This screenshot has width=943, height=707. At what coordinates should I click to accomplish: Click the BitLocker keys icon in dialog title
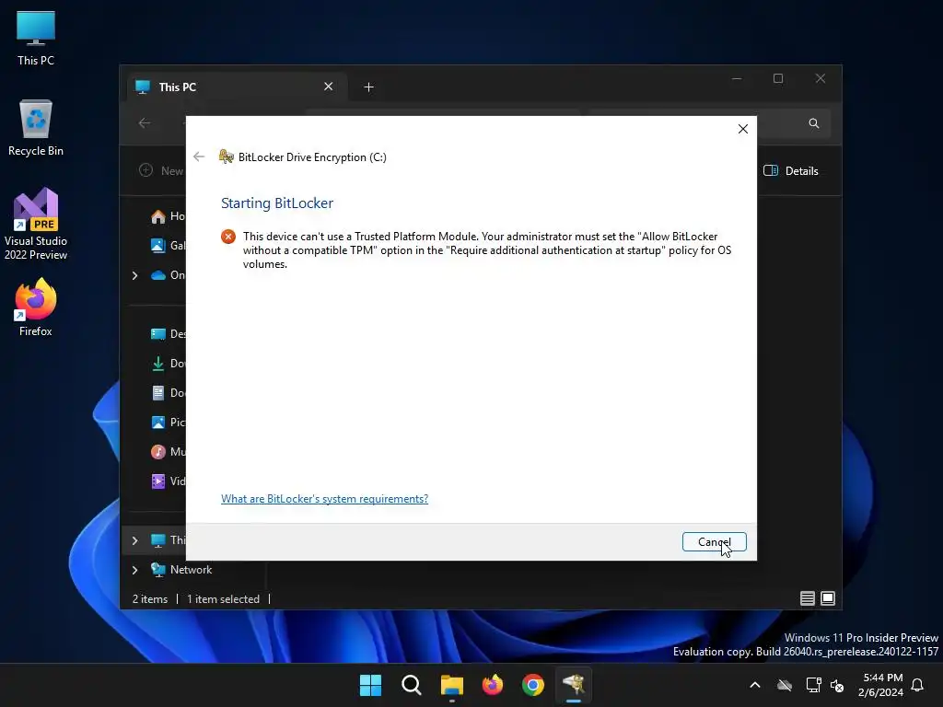(x=227, y=156)
